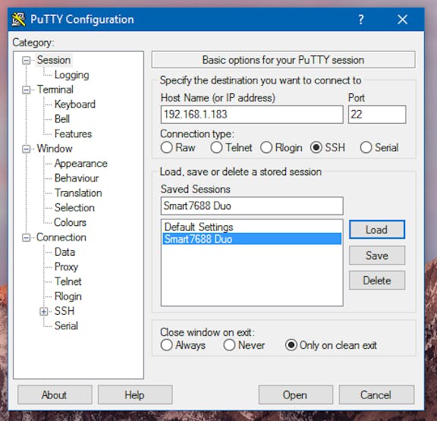The image size is (437, 421).
Task: Open the Colours settings
Action: [70, 222]
